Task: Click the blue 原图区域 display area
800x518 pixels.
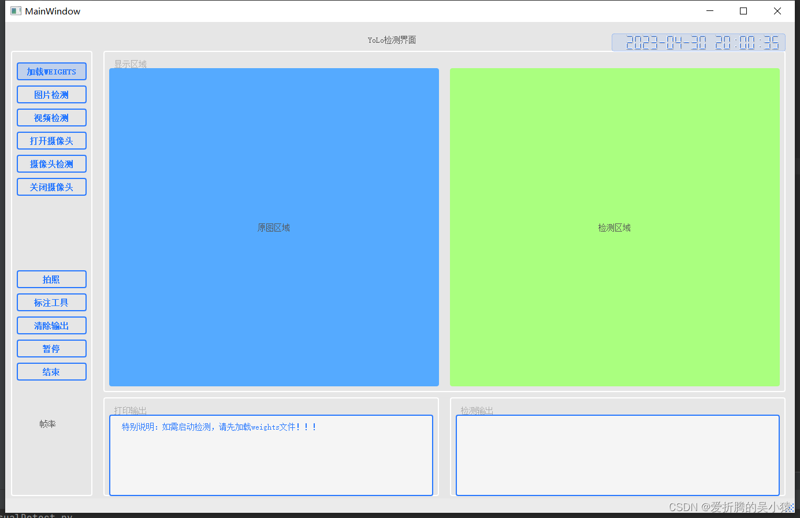Action: tap(274, 228)
